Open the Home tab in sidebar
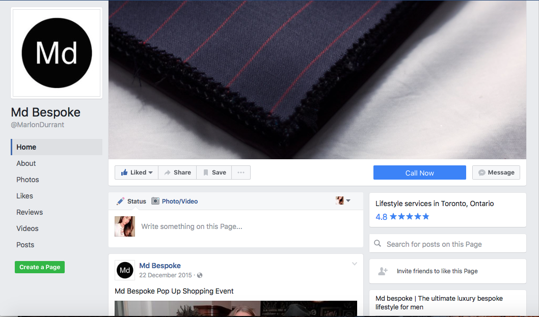This screenshot has width=539, height=317. (57, 147)
